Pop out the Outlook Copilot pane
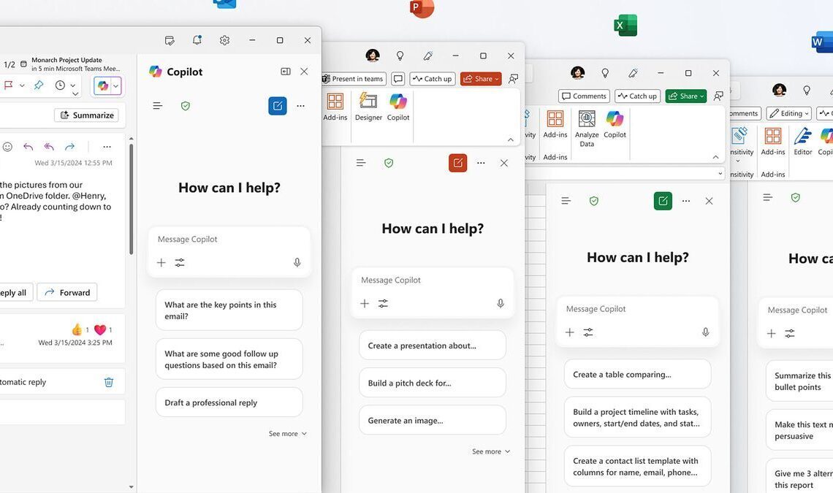 click(285, 71)
